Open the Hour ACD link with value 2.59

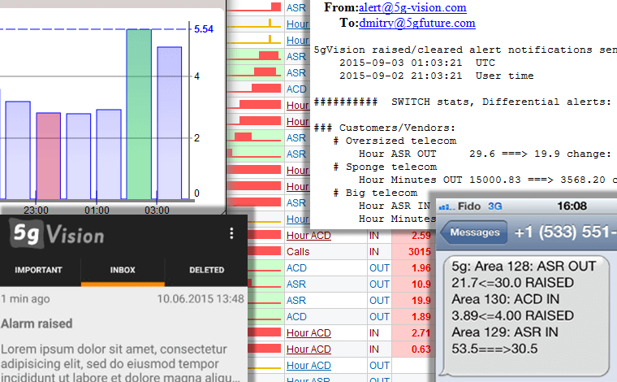(308, 236)
